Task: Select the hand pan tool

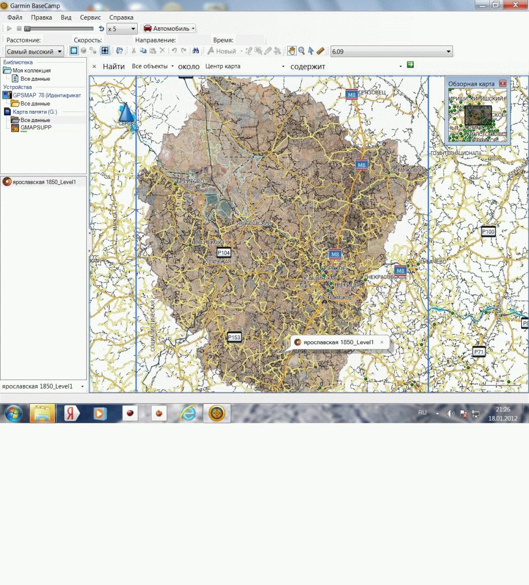Action: click(x=292, y=51)
